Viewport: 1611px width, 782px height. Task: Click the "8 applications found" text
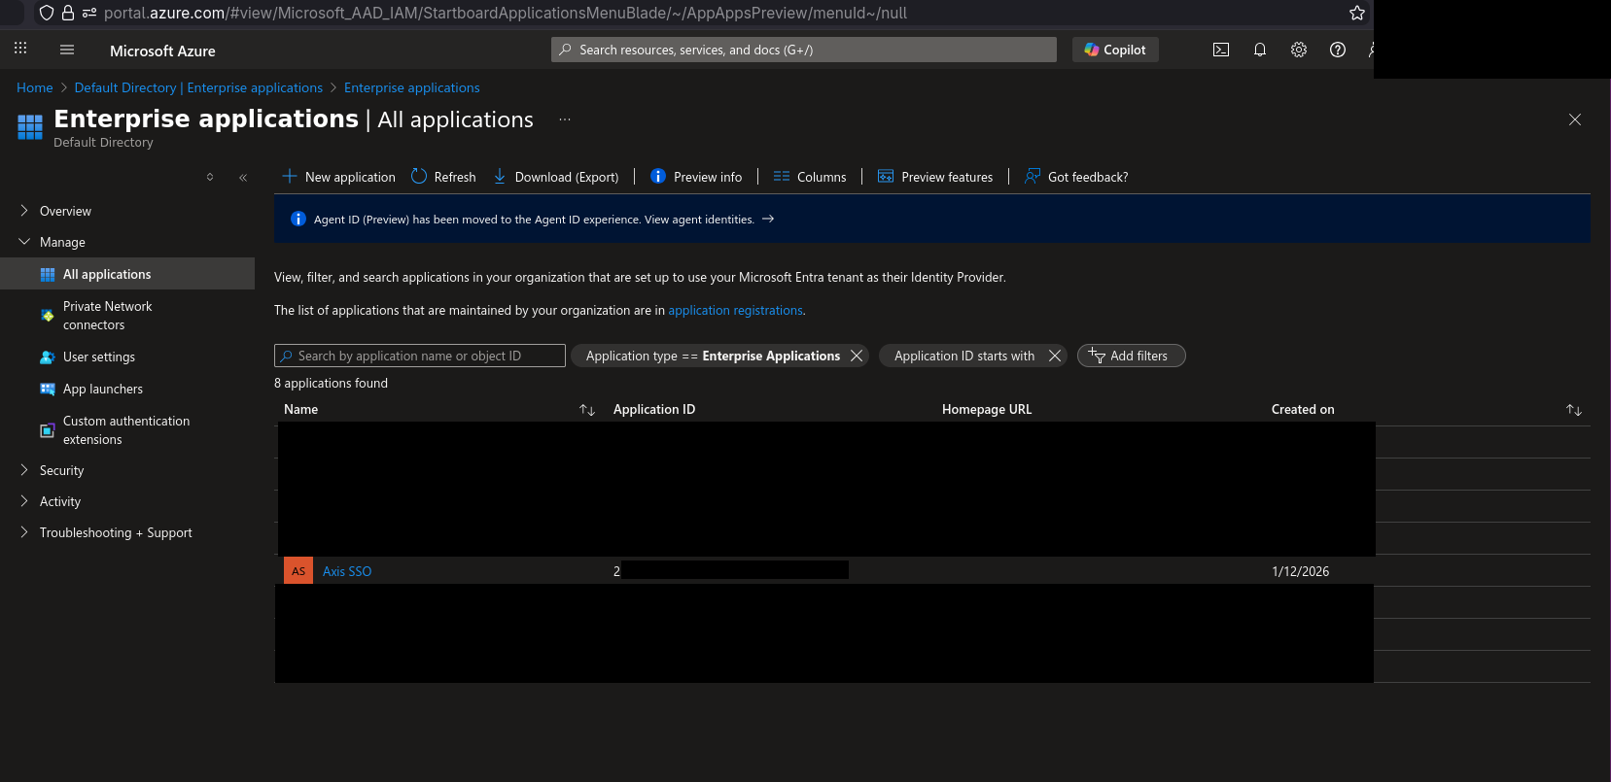pos(331,383)
